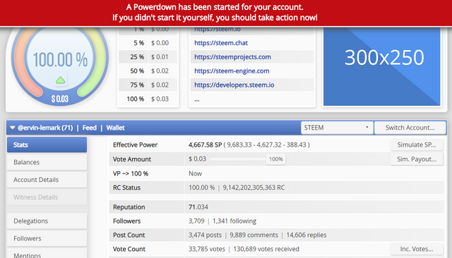Click the Switch Account button

(410, 128)
